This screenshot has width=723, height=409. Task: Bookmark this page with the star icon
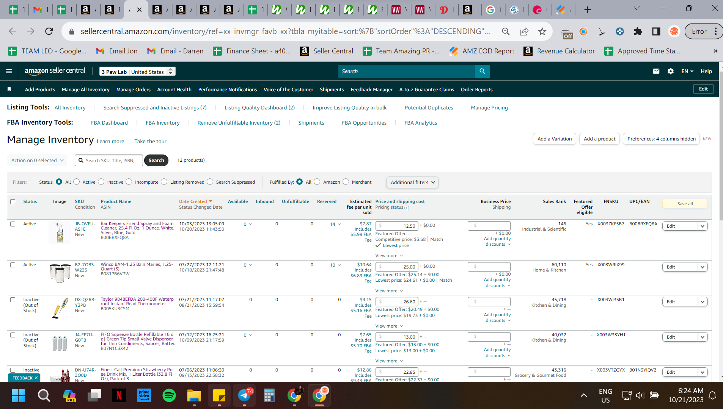coord(542,31)
